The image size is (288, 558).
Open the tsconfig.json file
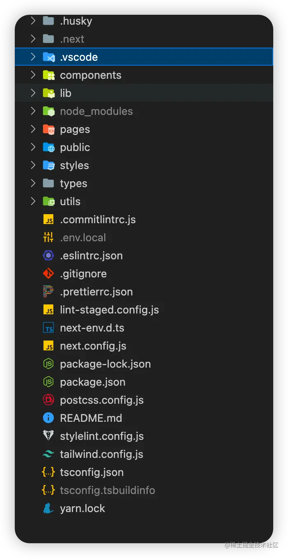92,472
